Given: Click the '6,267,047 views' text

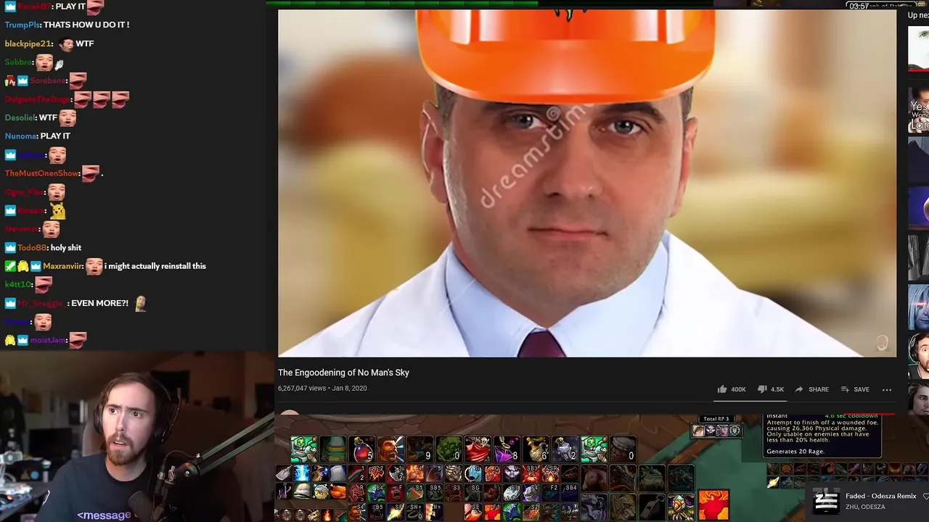Looking at the screenshot, I should point(302,389).
